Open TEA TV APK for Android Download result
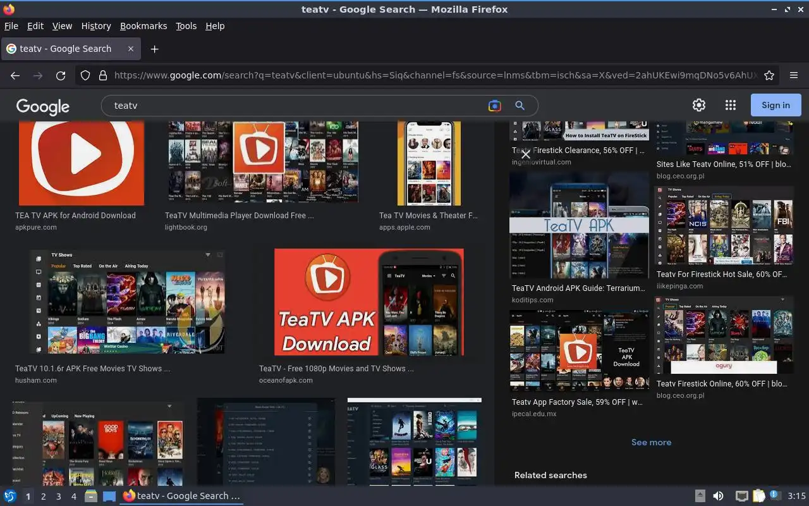809x506 pixels. 75,215
